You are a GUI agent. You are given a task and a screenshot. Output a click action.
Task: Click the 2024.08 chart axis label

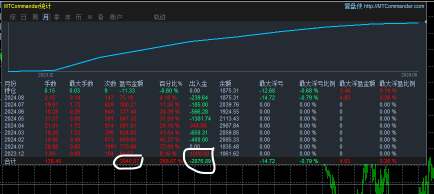pyautogui.click(x=409, y=74)
